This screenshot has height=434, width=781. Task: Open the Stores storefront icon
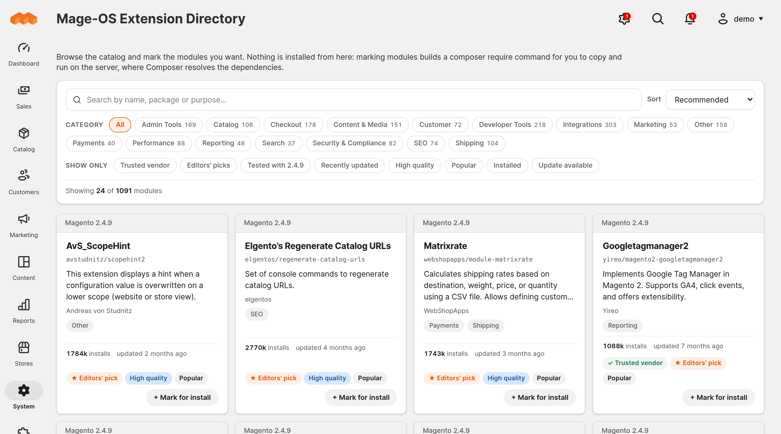point(24,347)
